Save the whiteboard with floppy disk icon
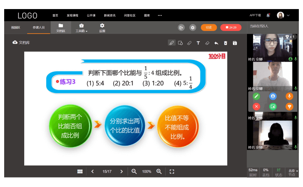The image size is (303, 187). pyautogui.click(x=235, y=43)
